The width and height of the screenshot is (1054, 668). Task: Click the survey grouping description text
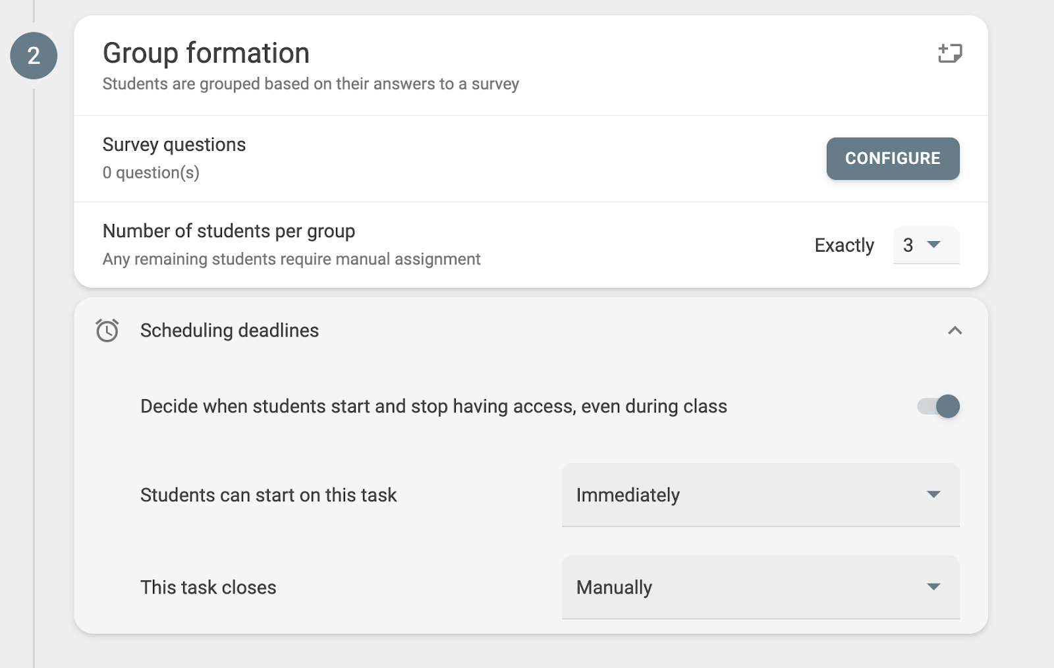pyautogui.click(x=310, y=84)
